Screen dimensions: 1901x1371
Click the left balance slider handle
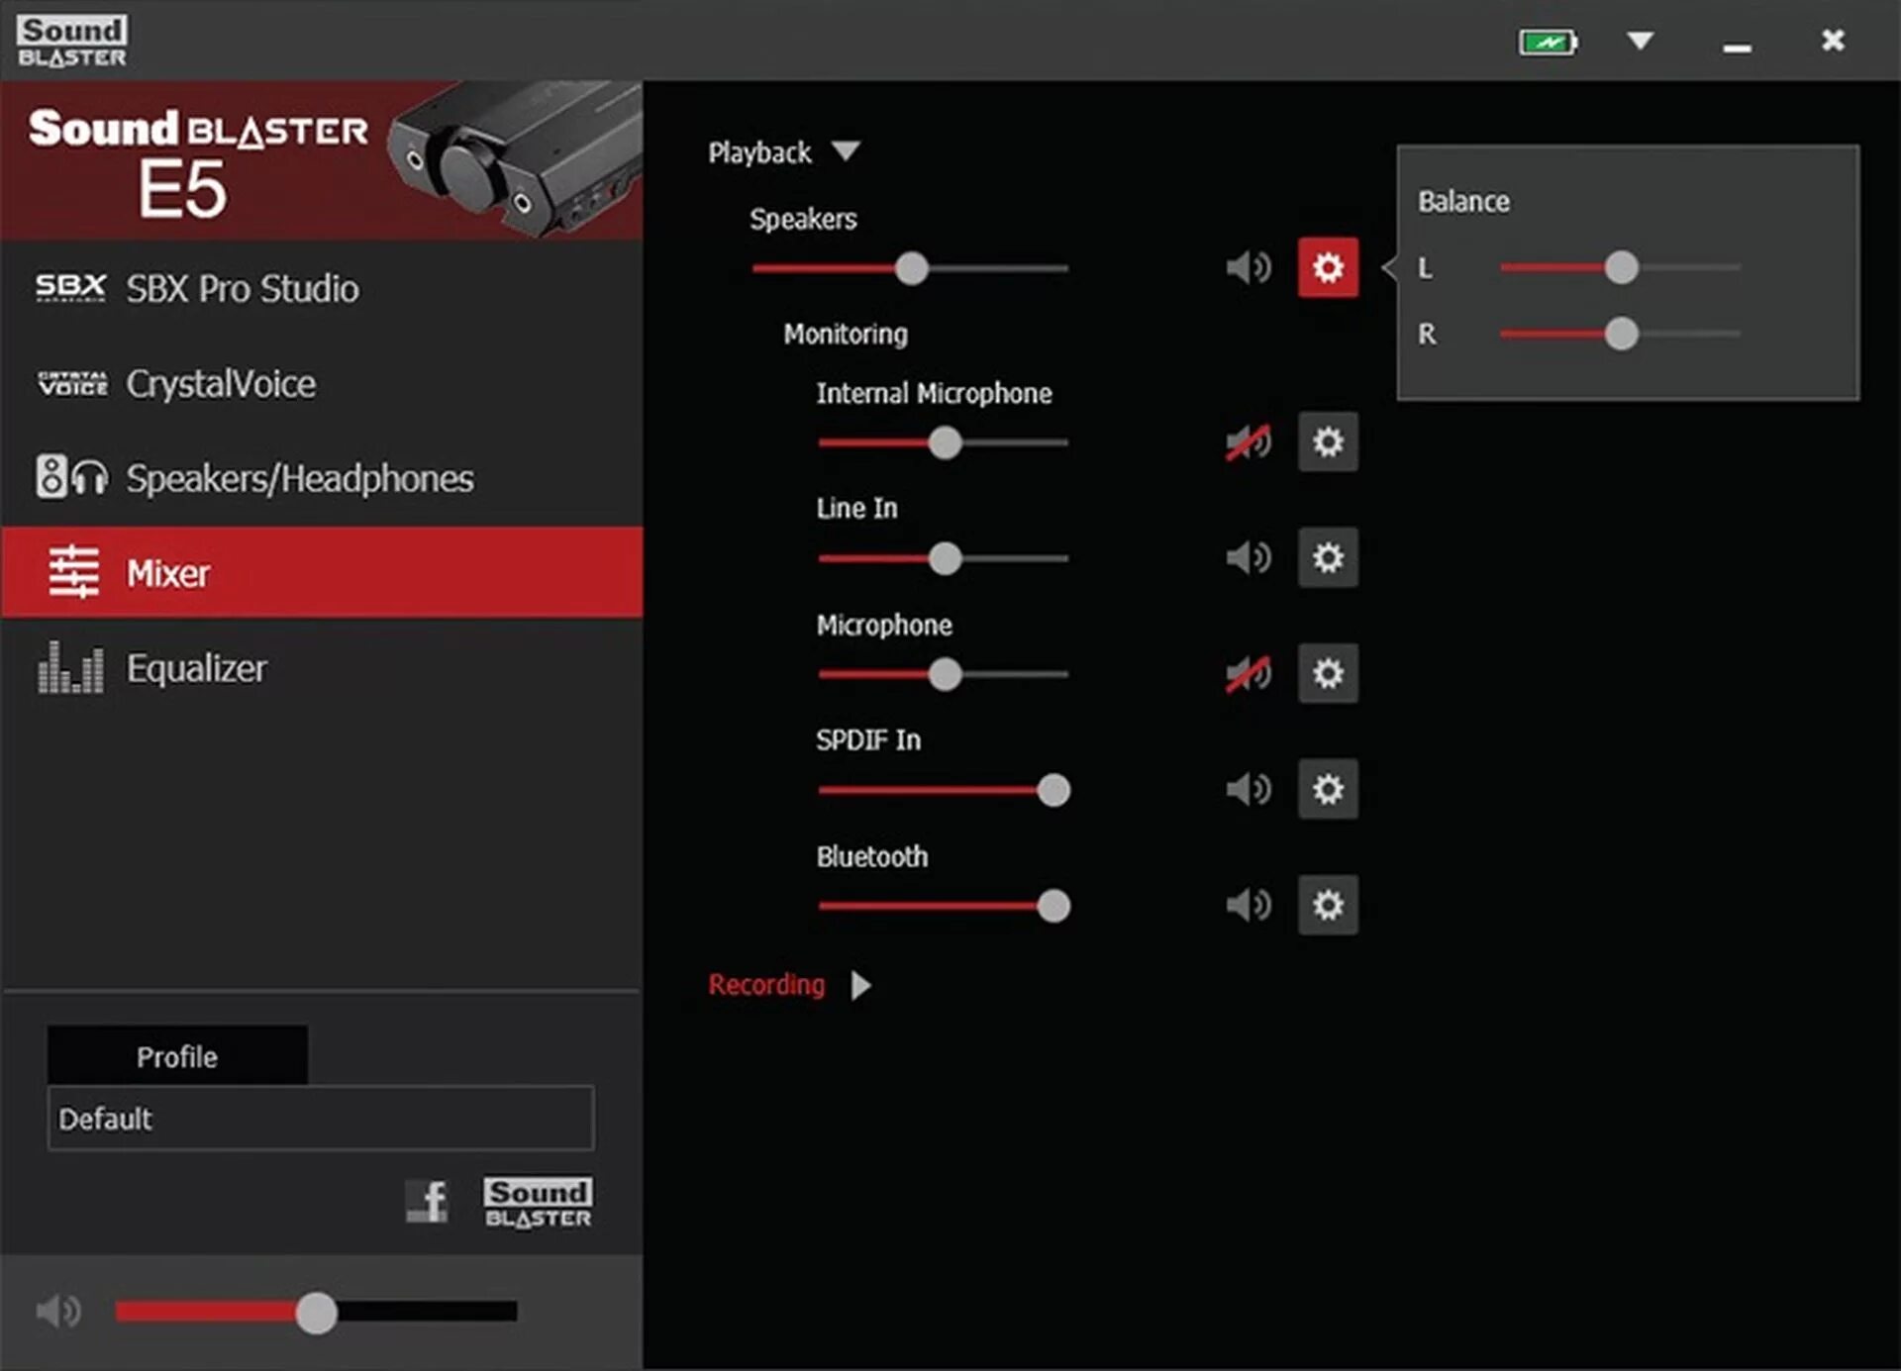coord(1621,267)
